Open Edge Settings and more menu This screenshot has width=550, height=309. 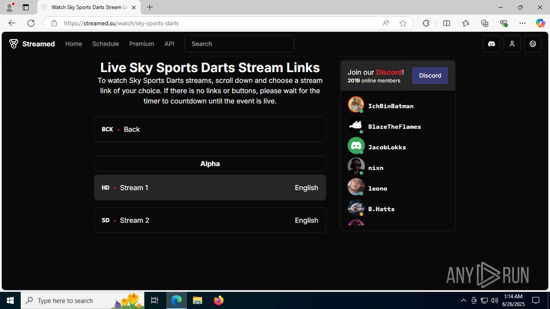[x=522, y=23]
